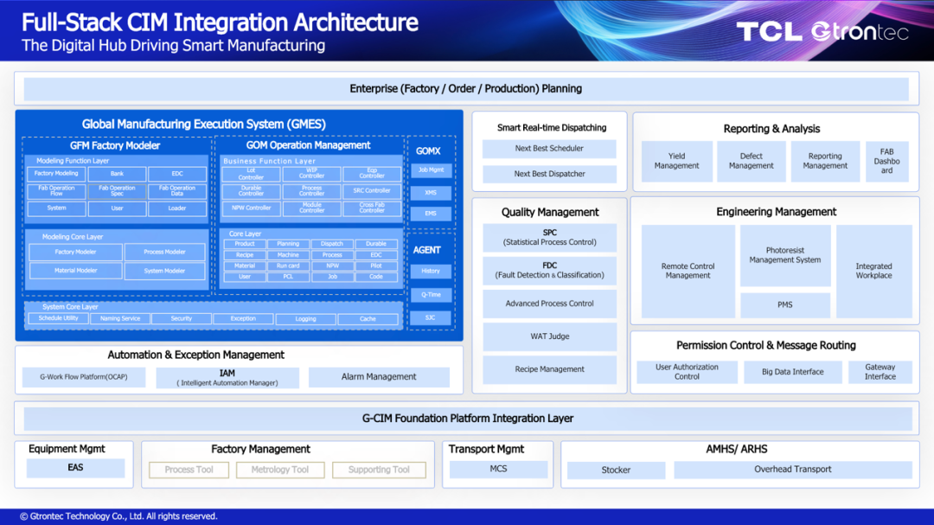
Task: Click the G-CIM Foundation Platform Integration Layer bar
Action: click(468, 419)
